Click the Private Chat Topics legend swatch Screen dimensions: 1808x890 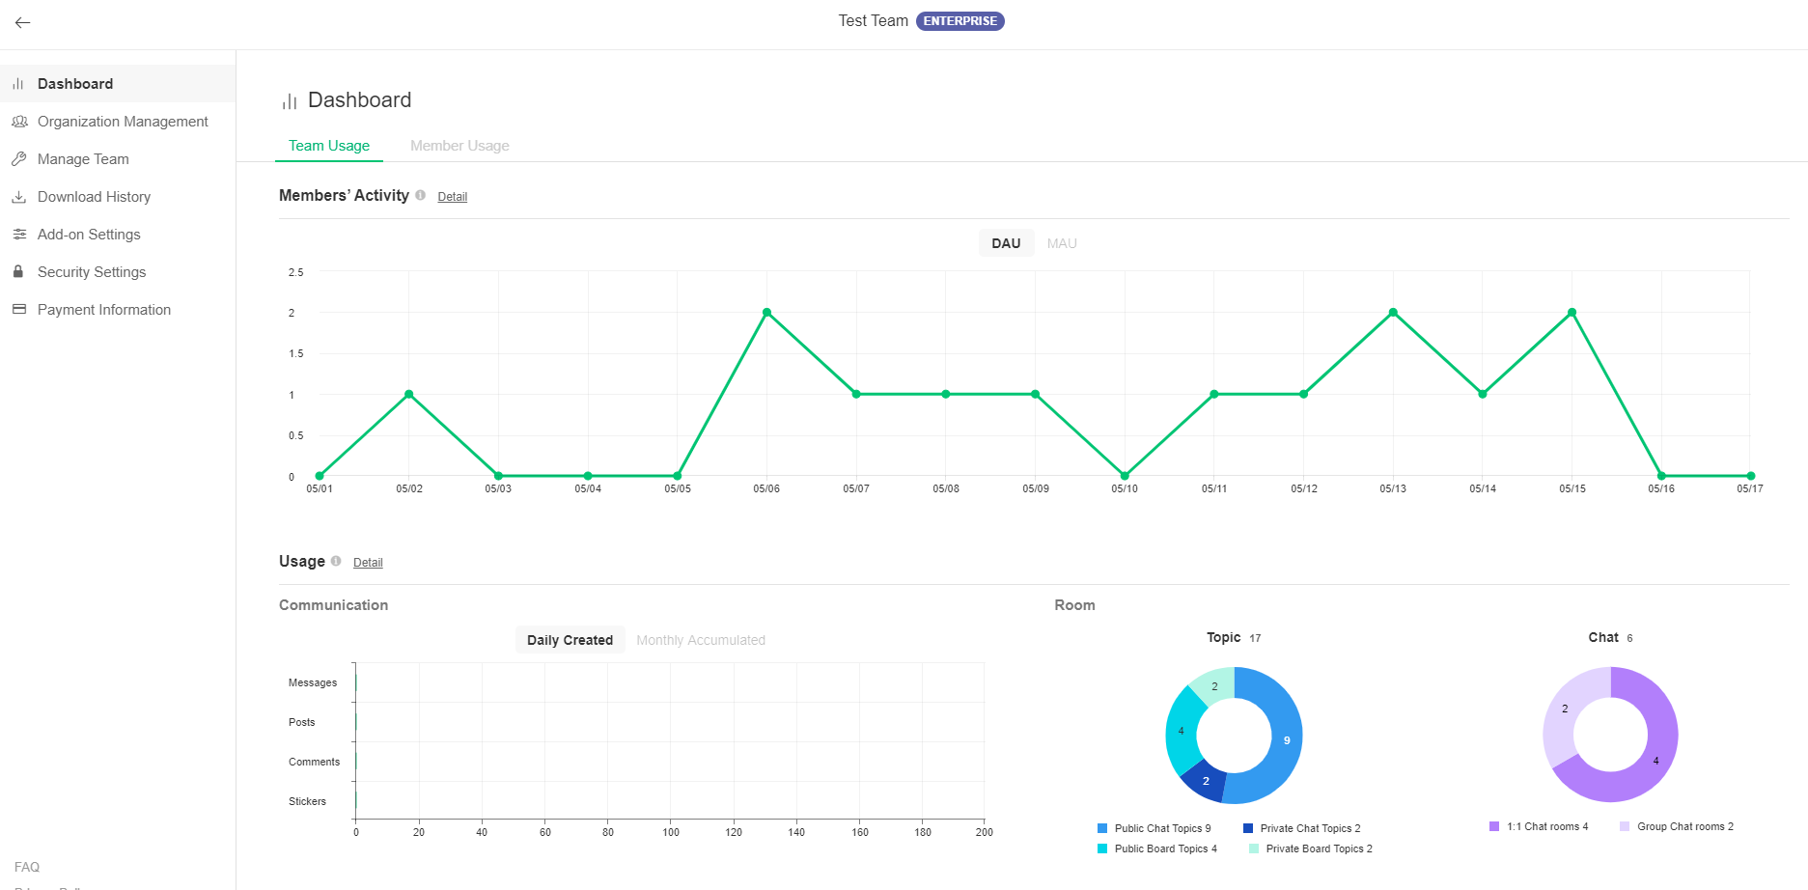(1248, 828)
